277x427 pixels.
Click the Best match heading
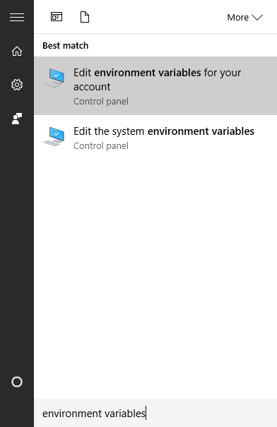(66, 45)
